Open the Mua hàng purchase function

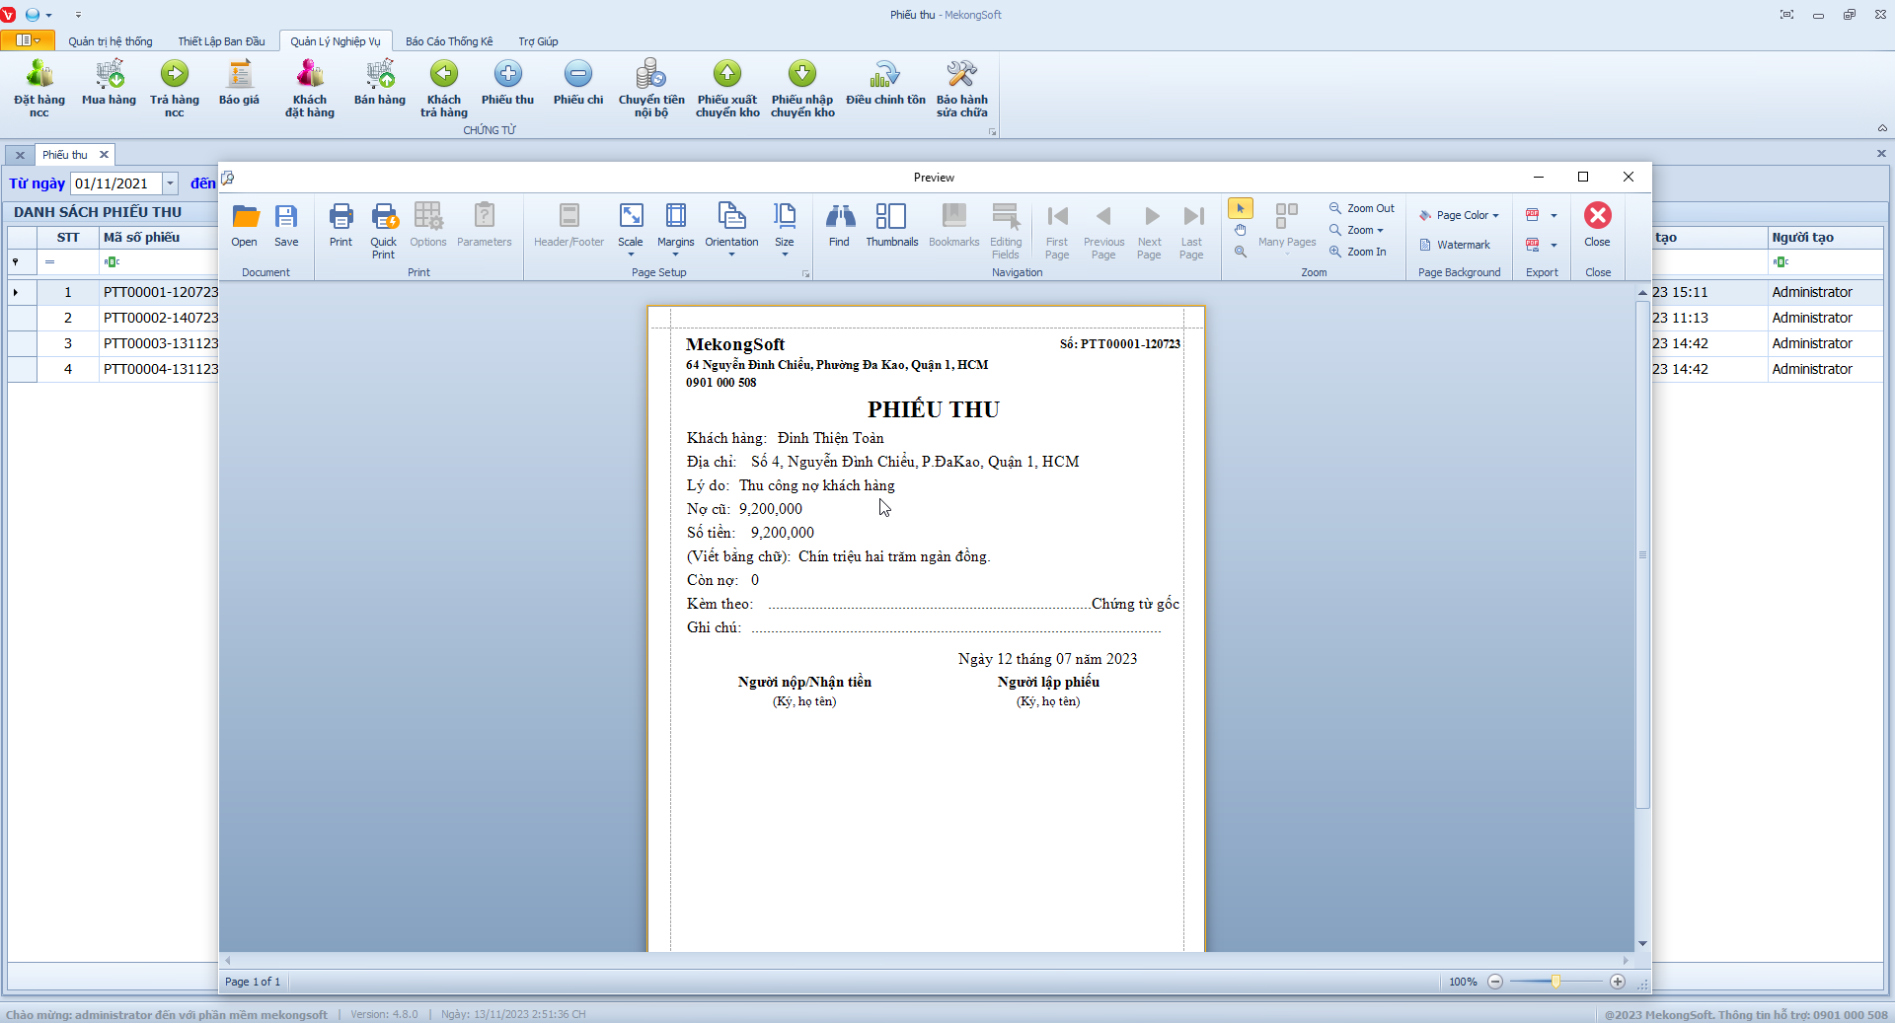point(109,83)
